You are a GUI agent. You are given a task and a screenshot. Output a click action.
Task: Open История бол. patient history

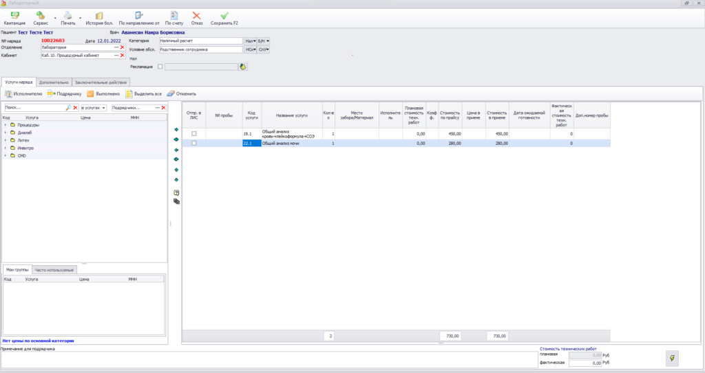point(99,16)
